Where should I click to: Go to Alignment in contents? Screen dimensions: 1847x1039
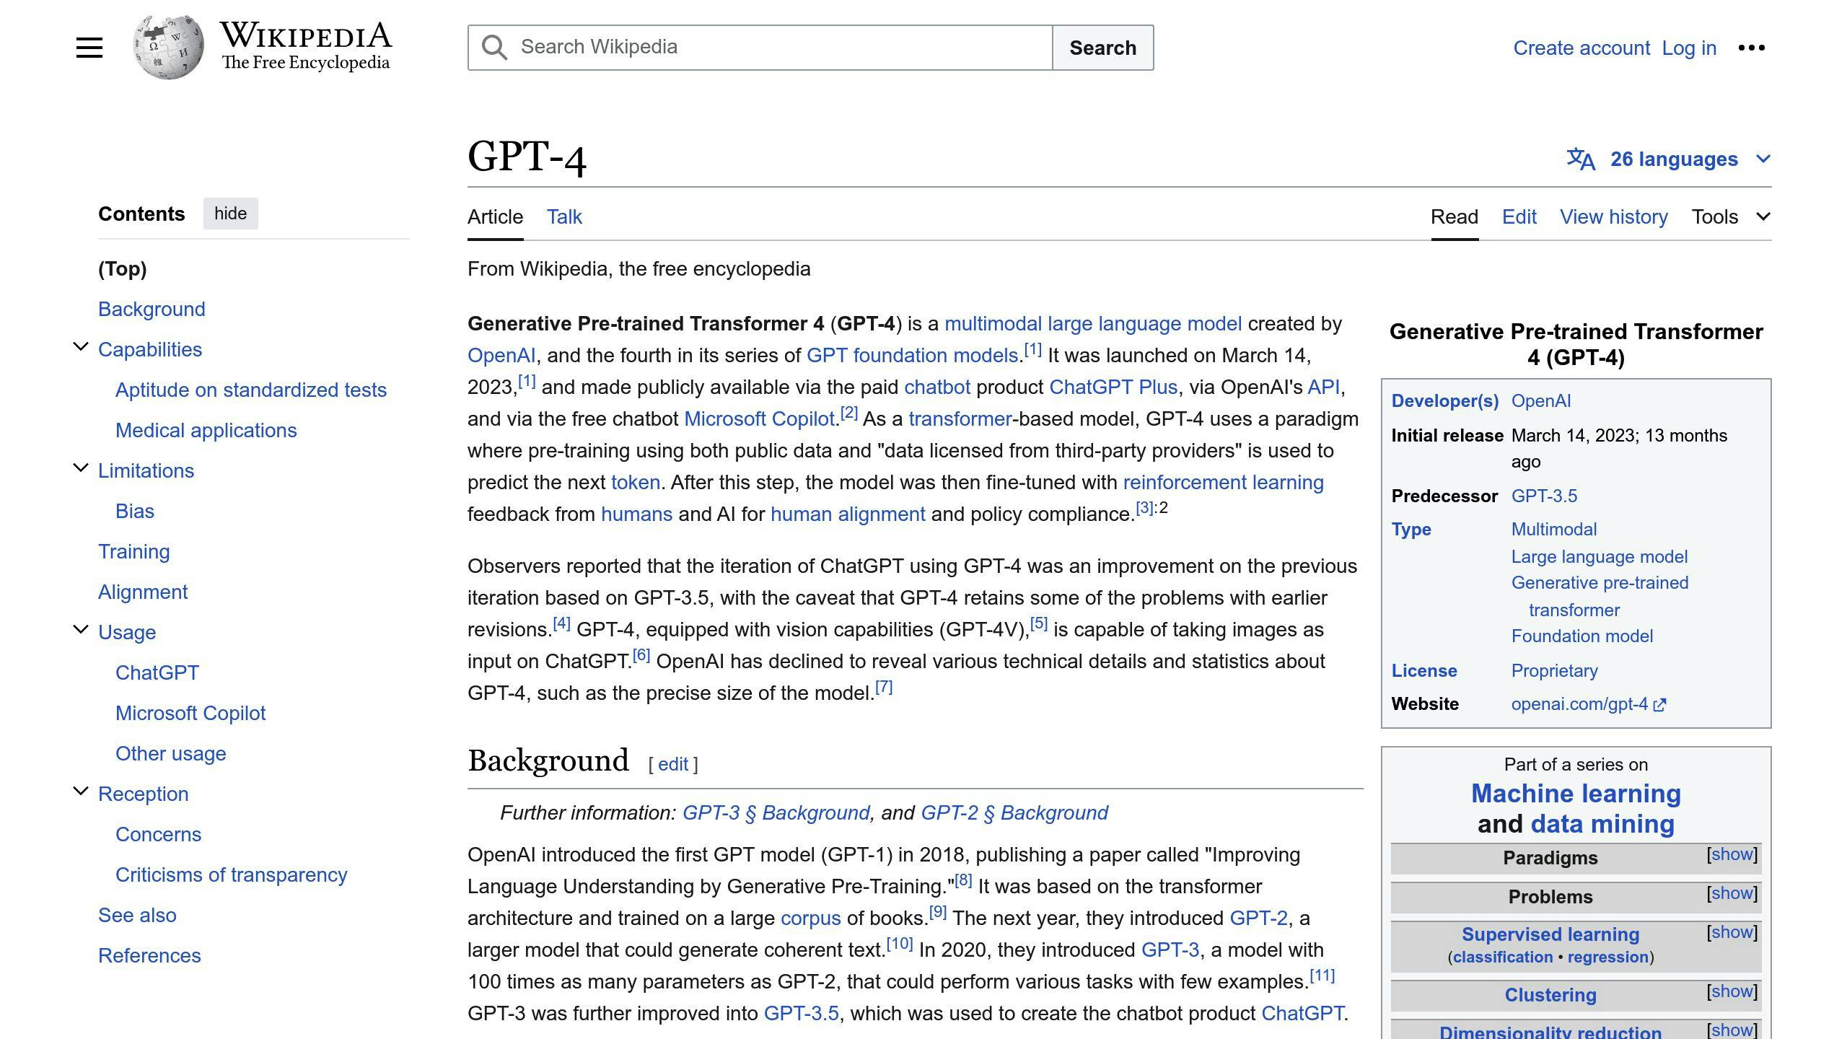point(143,592)
